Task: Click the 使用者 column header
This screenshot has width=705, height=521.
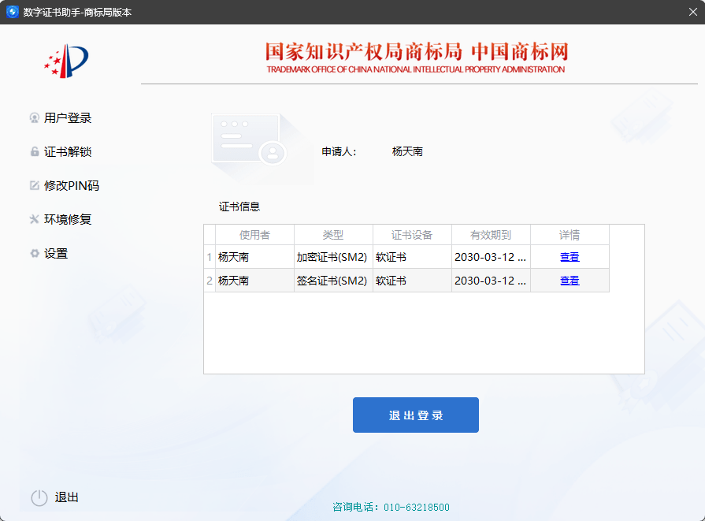Action: click(x=254, y=235)
